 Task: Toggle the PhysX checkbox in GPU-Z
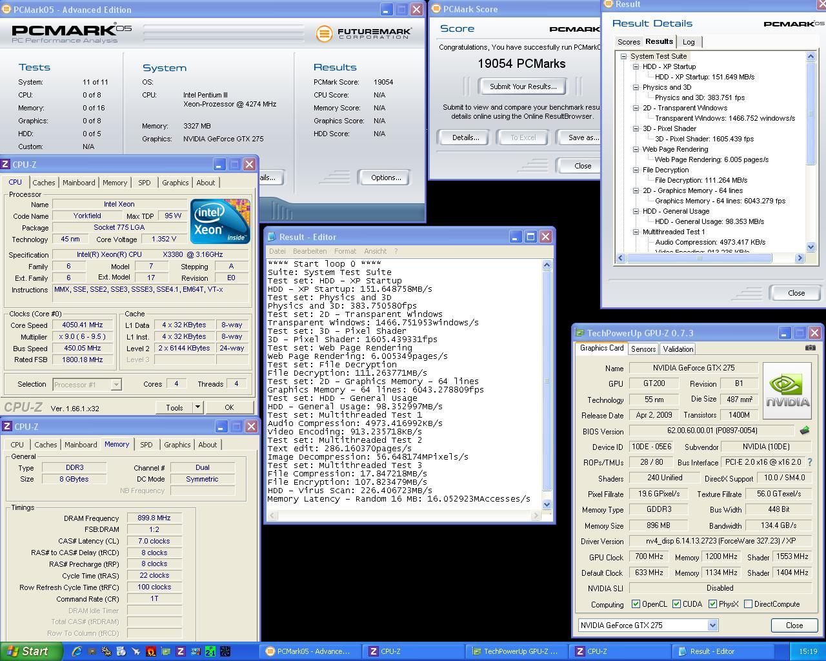(x=712, y=604)
